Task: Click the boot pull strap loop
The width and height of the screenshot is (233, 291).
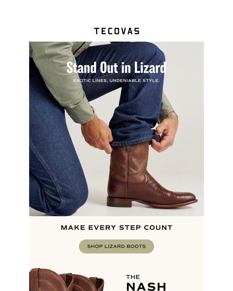Action: coord(128,149)
